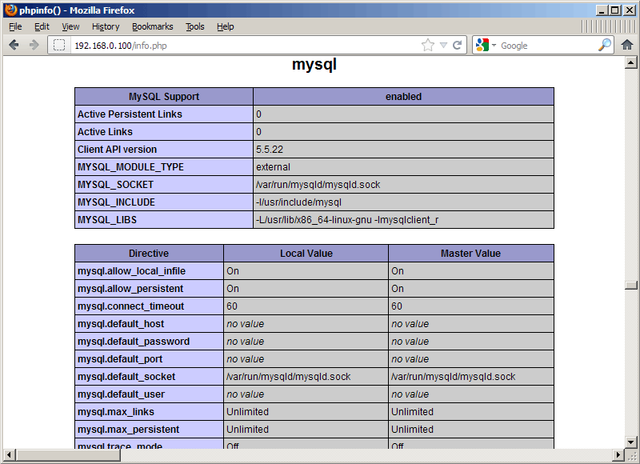Image resolution: width=640 pixels, height=464 pixels.
Task: Click the MySQL Support header cell
Action: 164,96
